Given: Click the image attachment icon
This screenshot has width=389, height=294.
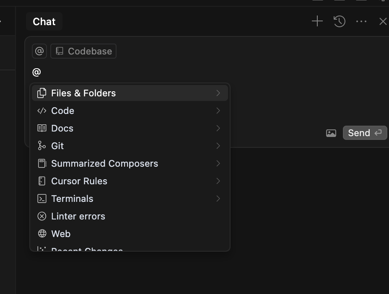Looking at the screenshot, I should click(331, 133).
